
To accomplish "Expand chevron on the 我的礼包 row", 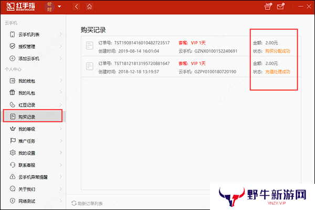I will point(61,93).
